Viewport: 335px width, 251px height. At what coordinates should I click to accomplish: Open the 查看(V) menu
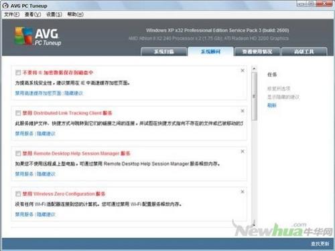tap(33, 15)
